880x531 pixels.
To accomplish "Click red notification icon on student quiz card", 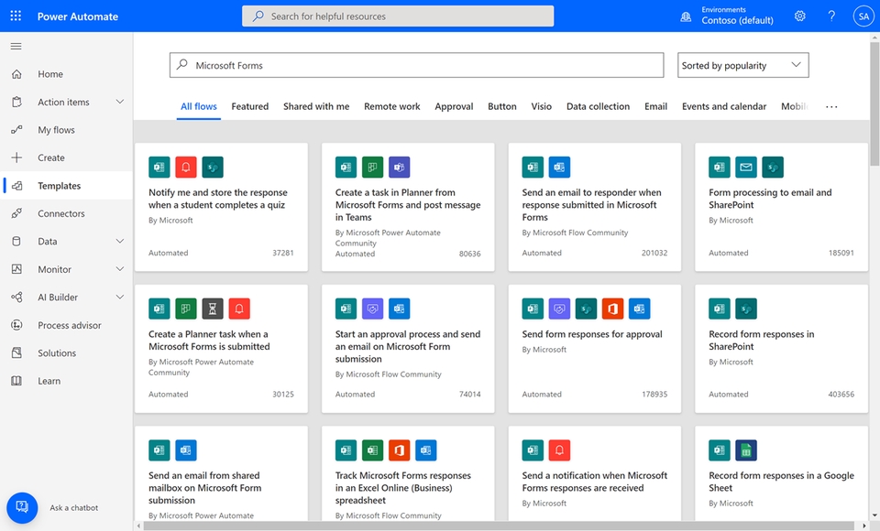I will point(186,168).
